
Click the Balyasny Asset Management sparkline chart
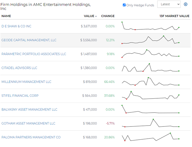[150, 109]
